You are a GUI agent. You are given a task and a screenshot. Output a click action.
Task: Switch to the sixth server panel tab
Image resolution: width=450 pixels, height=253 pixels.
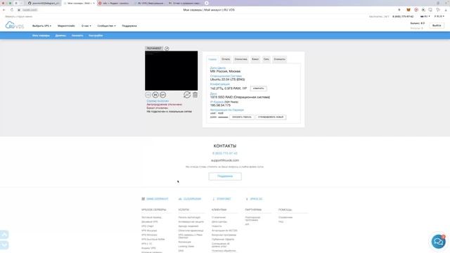coord(279,59)
